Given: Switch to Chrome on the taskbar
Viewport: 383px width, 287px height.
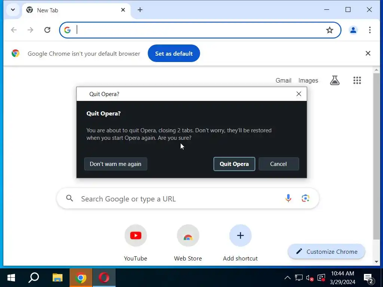Looking at the screenshot, I should click(x=81, y=278).
